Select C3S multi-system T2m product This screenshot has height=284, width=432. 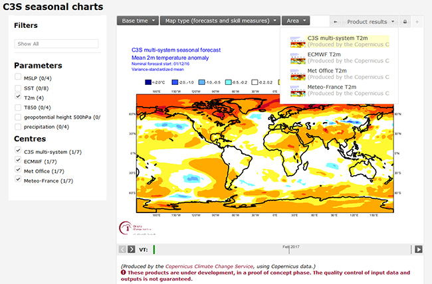point(340,41)
